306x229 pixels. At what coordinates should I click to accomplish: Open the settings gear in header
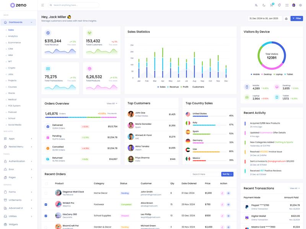pos(301,5)
